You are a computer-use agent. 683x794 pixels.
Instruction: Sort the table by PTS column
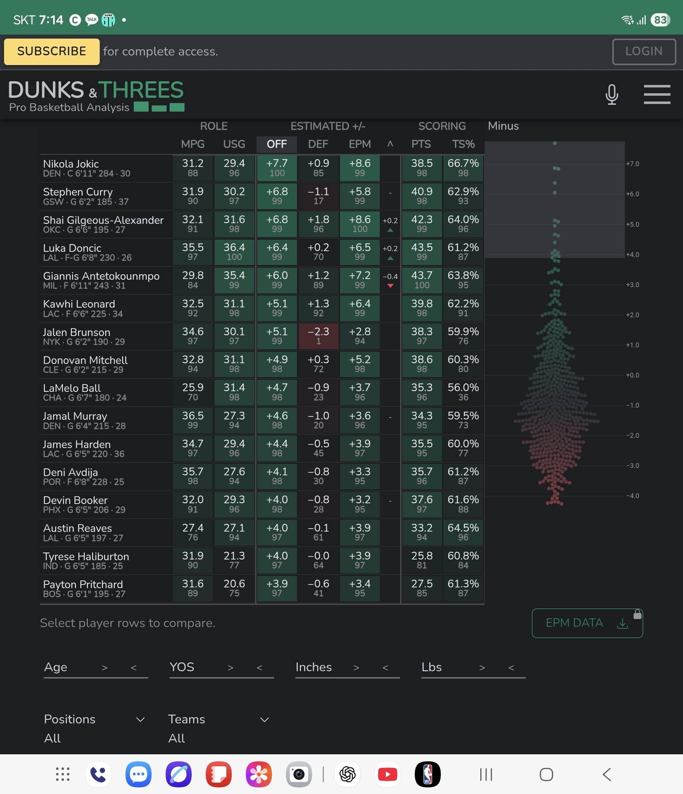[x=421, y=144]
